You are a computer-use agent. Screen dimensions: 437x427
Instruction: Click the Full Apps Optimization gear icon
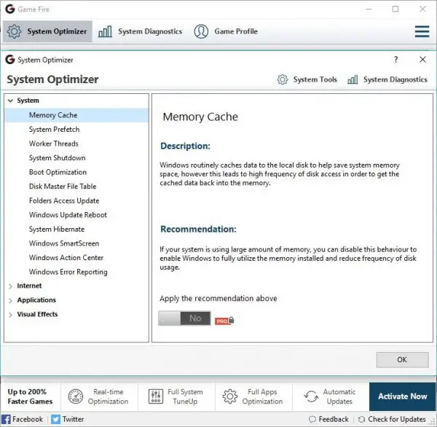230,396
